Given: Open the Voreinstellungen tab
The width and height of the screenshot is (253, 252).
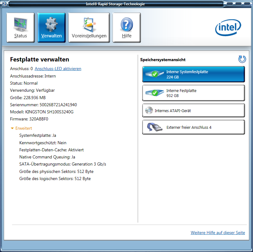Looking at the screenshot, I should click(x=89, y=27).
